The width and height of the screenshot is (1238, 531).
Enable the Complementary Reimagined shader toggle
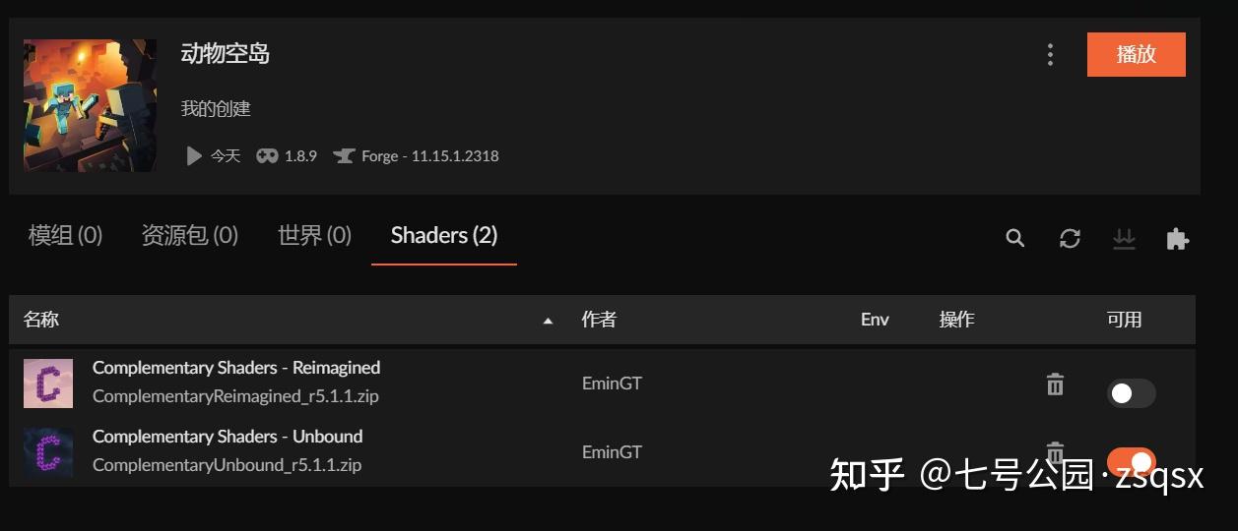coord(1131,393)
